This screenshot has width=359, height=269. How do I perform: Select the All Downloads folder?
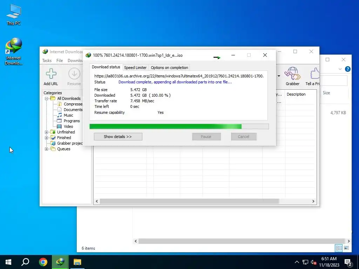pos(66,98)
